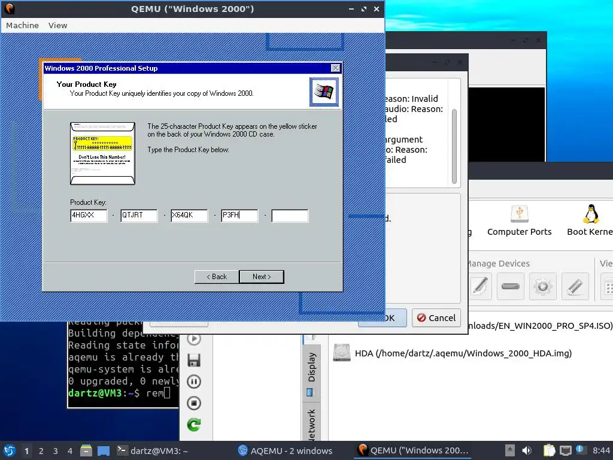Click the network connection tray icon
Viewport: 613px width, 460px height.
click(x=565, y=450)
